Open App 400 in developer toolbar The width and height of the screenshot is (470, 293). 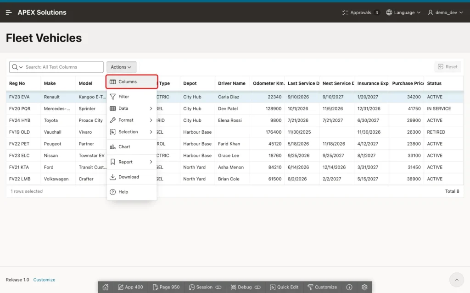(x=130, y=287)
